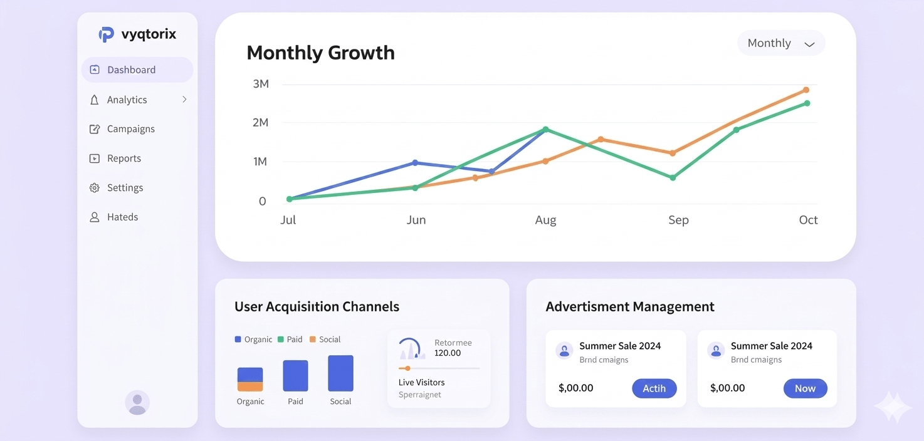Click the Analytics bell icon
924x441 pixels.
pos(95,100)
